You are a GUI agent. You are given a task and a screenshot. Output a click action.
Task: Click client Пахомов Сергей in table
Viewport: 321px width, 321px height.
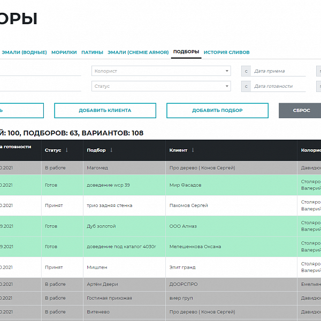[x=188, y=205]
